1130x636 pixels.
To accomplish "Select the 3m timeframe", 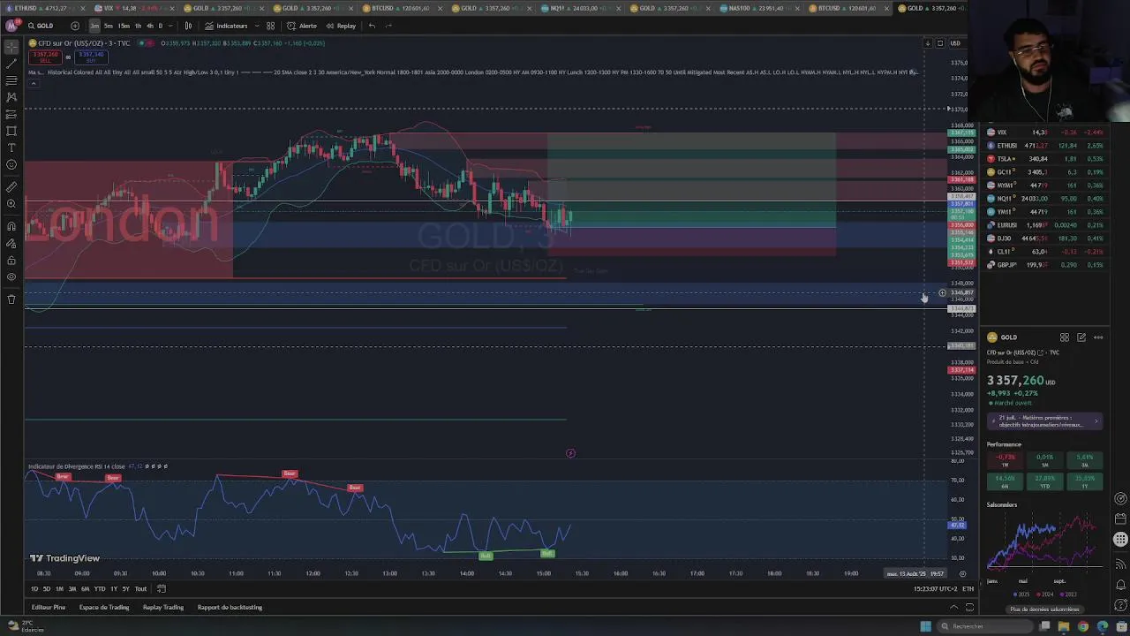I will point(94,26).
